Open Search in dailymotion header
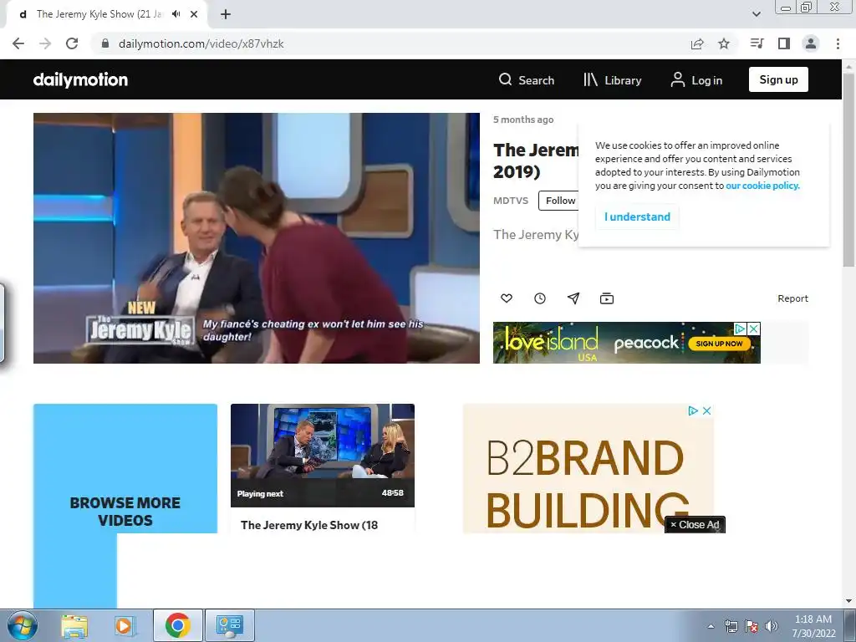856x642 pixels. (527, 80)
